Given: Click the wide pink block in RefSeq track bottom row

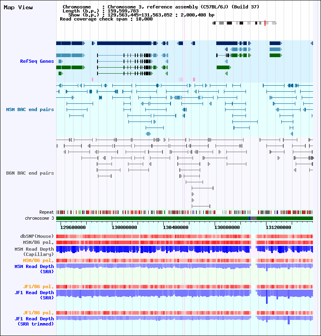Looking at the screenshot, I should [x=194, y=80].
